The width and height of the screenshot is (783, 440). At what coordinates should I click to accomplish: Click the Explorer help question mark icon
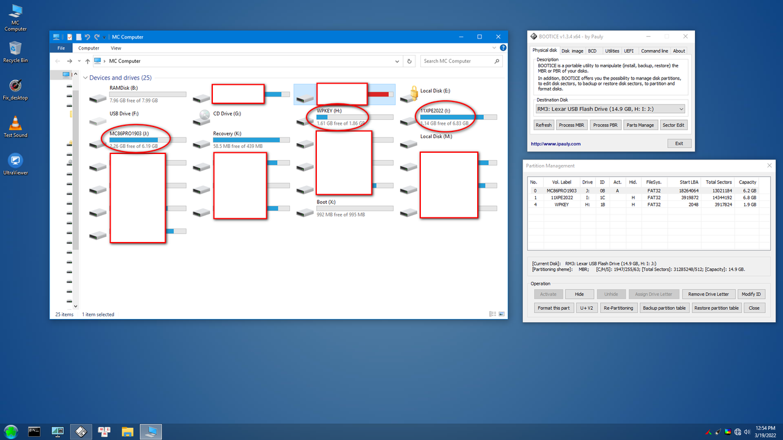pos(503,48)
